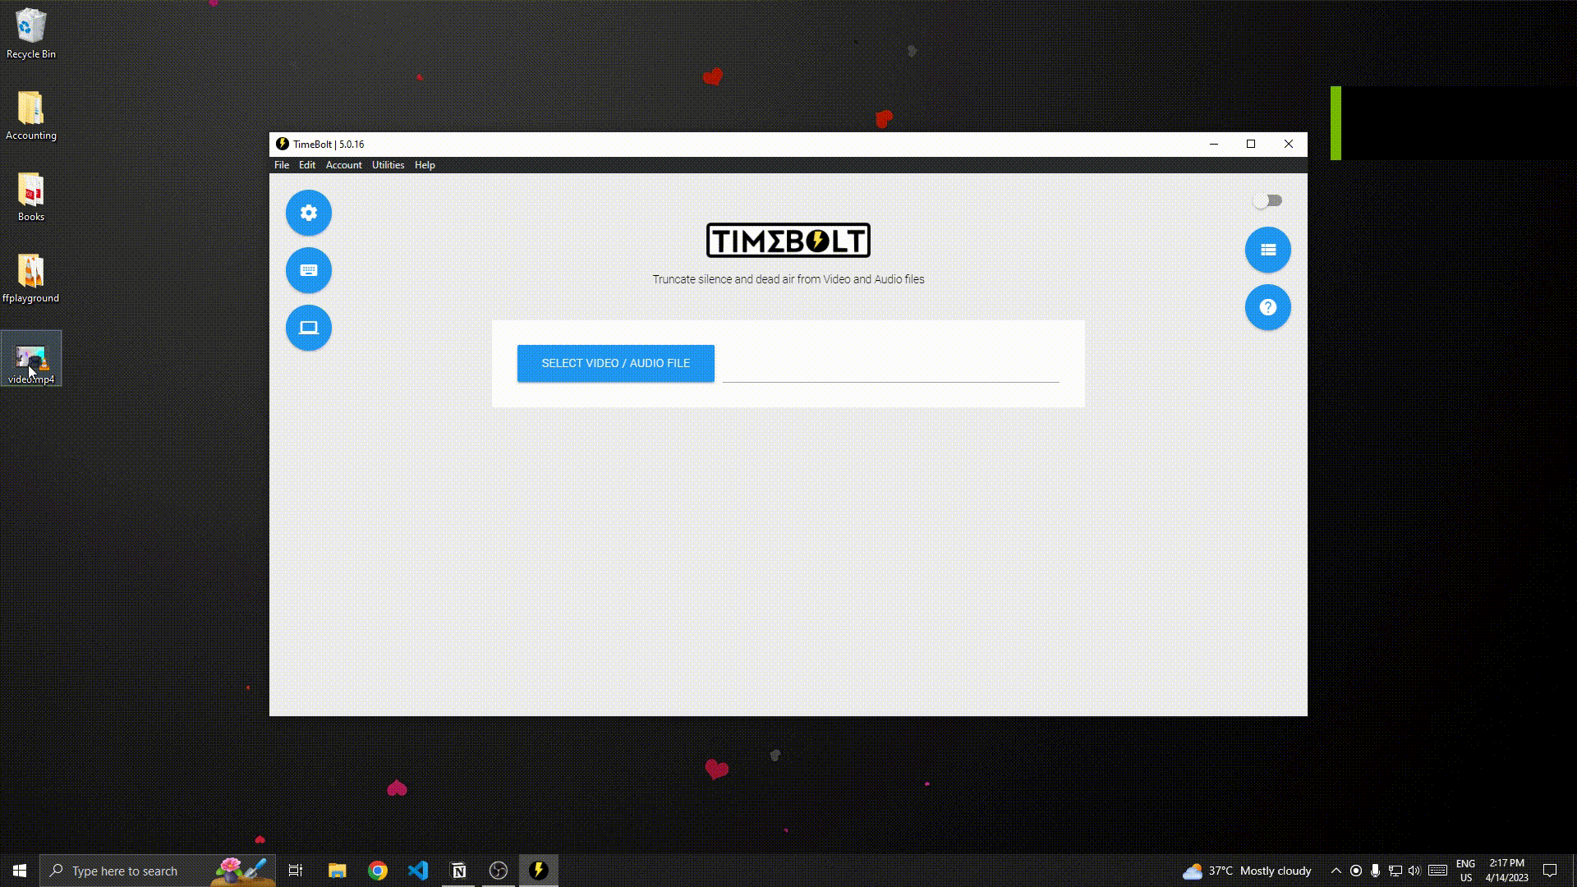
Task: Click the laptop screen round button
Action: [x=308, y=328]
